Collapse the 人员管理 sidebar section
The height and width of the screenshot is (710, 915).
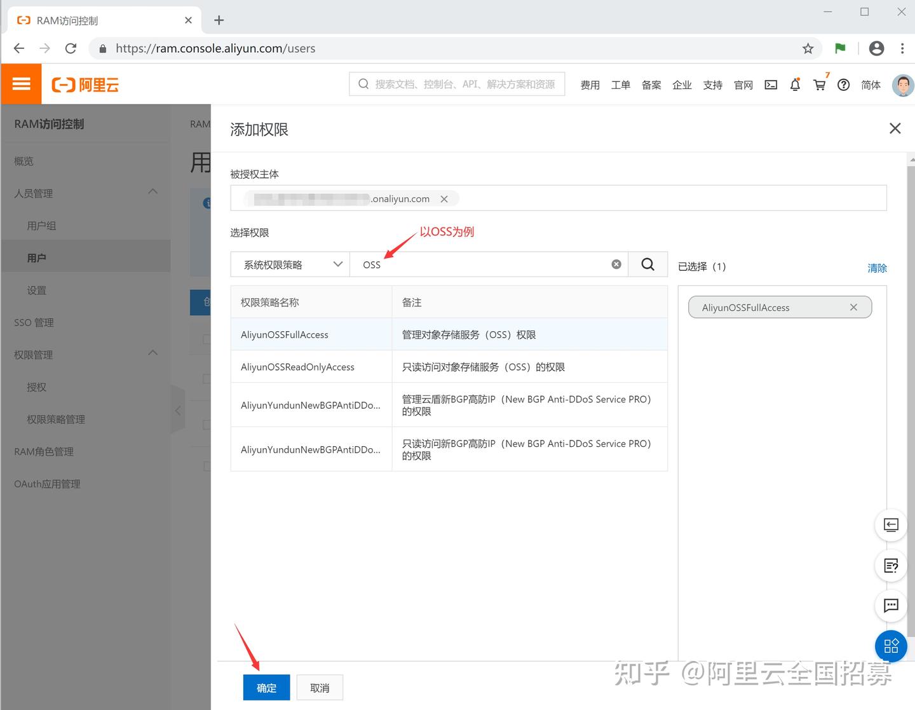pyautogui.click(x=152, y=191)
